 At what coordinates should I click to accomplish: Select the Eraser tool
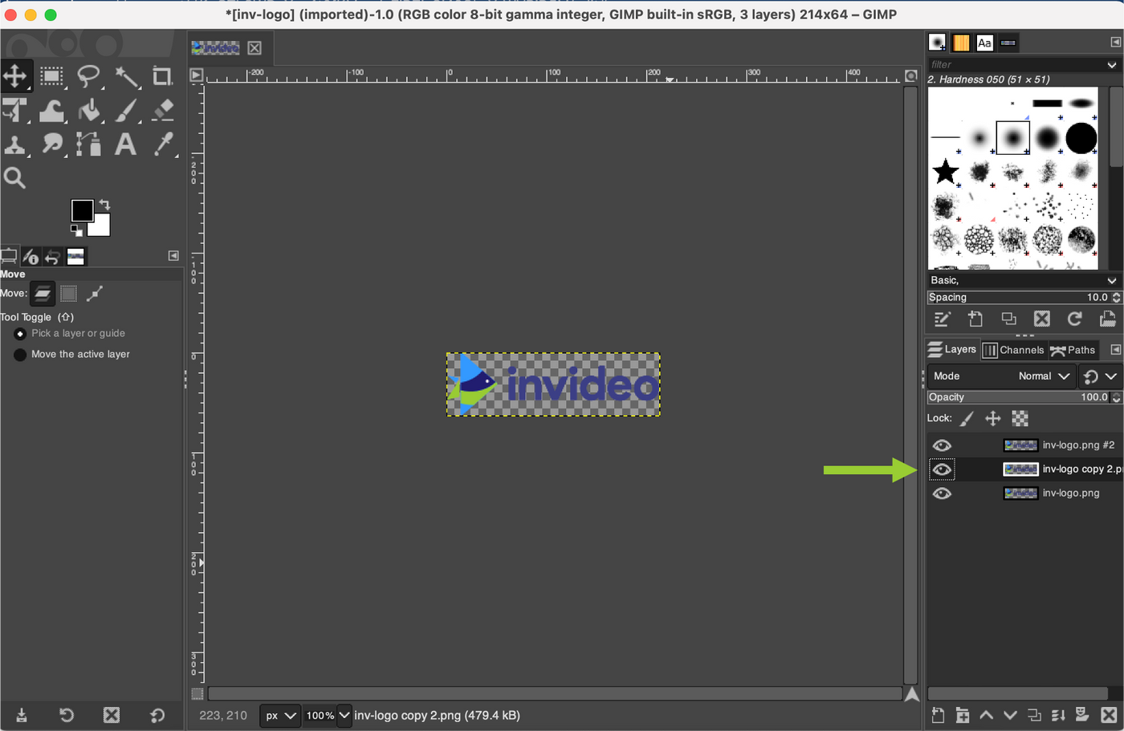pyautogui.click(x=162, y=110)
